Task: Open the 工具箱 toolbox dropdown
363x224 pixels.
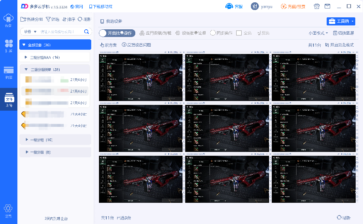Action: (x=341, y=21)
